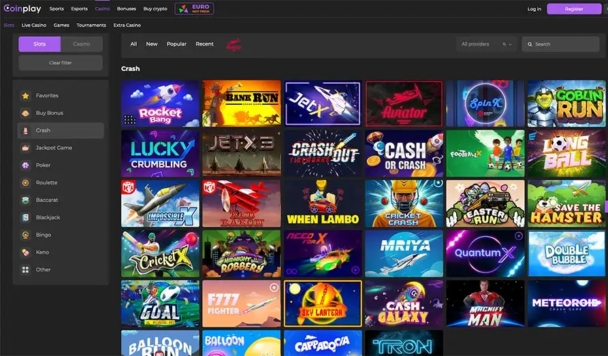
Task: Click the Favorites star icon in sidebar
Action: point(25,96)
